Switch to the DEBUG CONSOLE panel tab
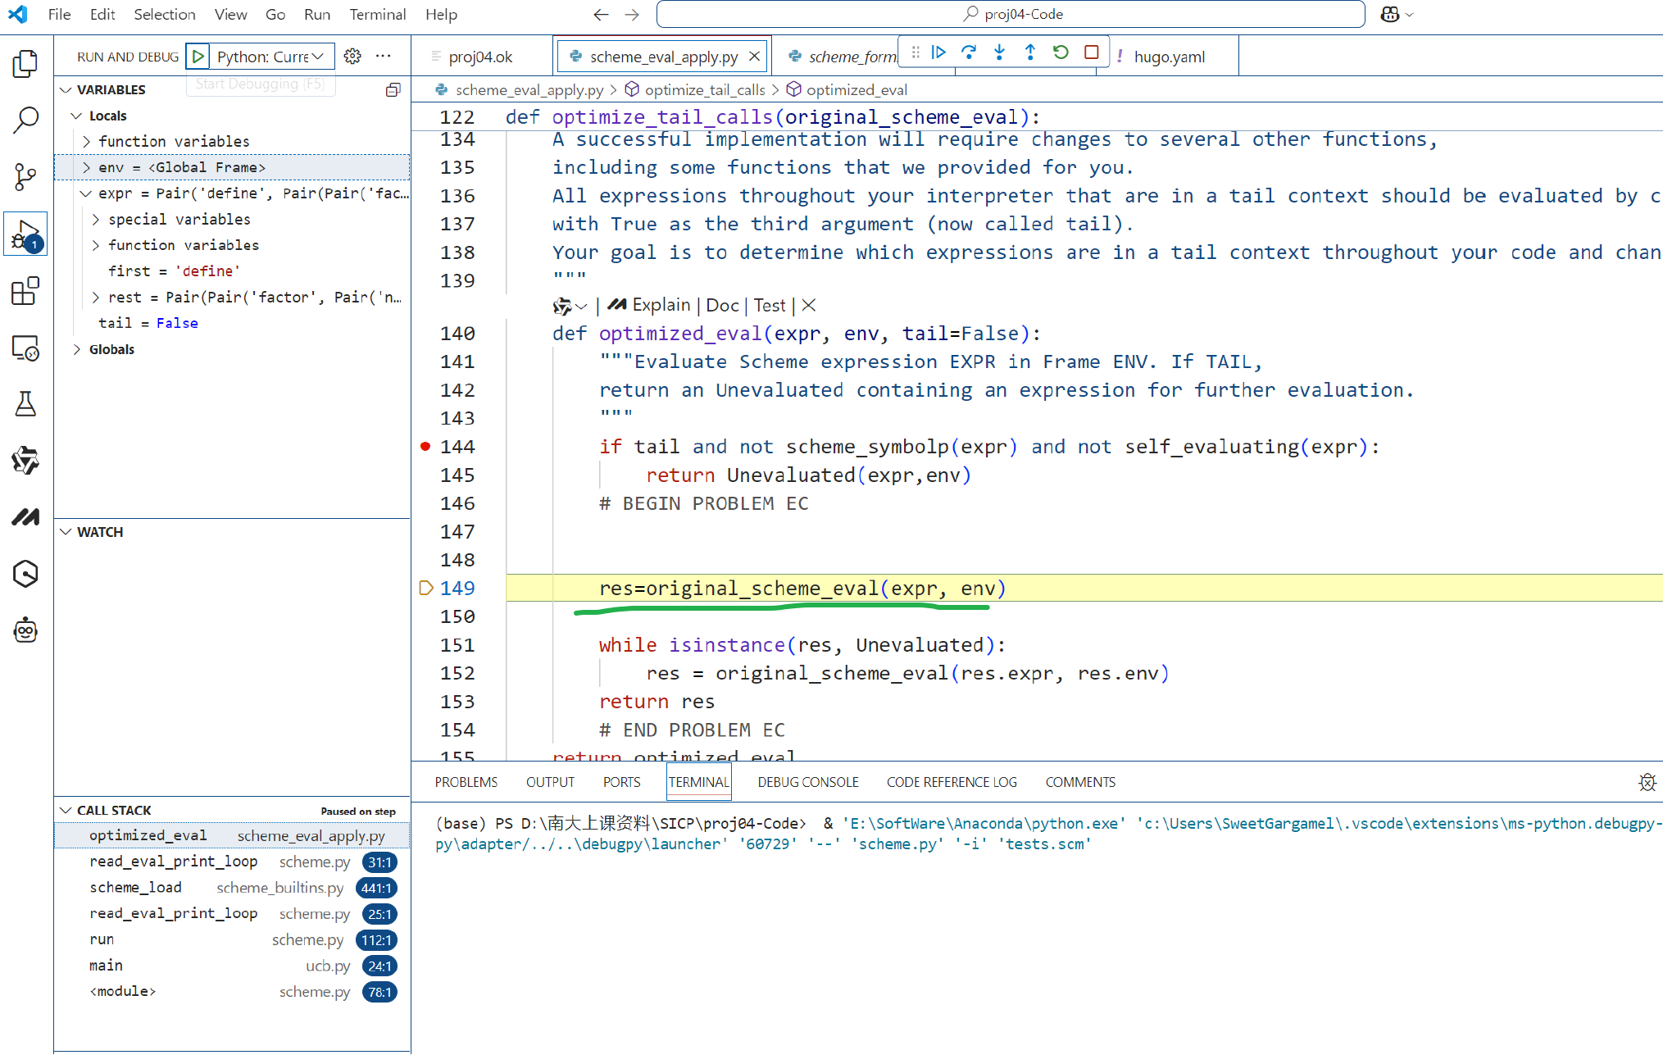 pos(807,782)
